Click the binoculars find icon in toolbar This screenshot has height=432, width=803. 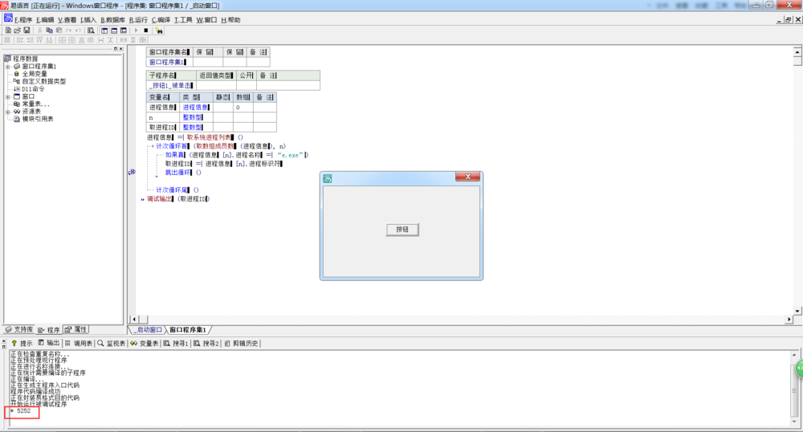point(159,31)
